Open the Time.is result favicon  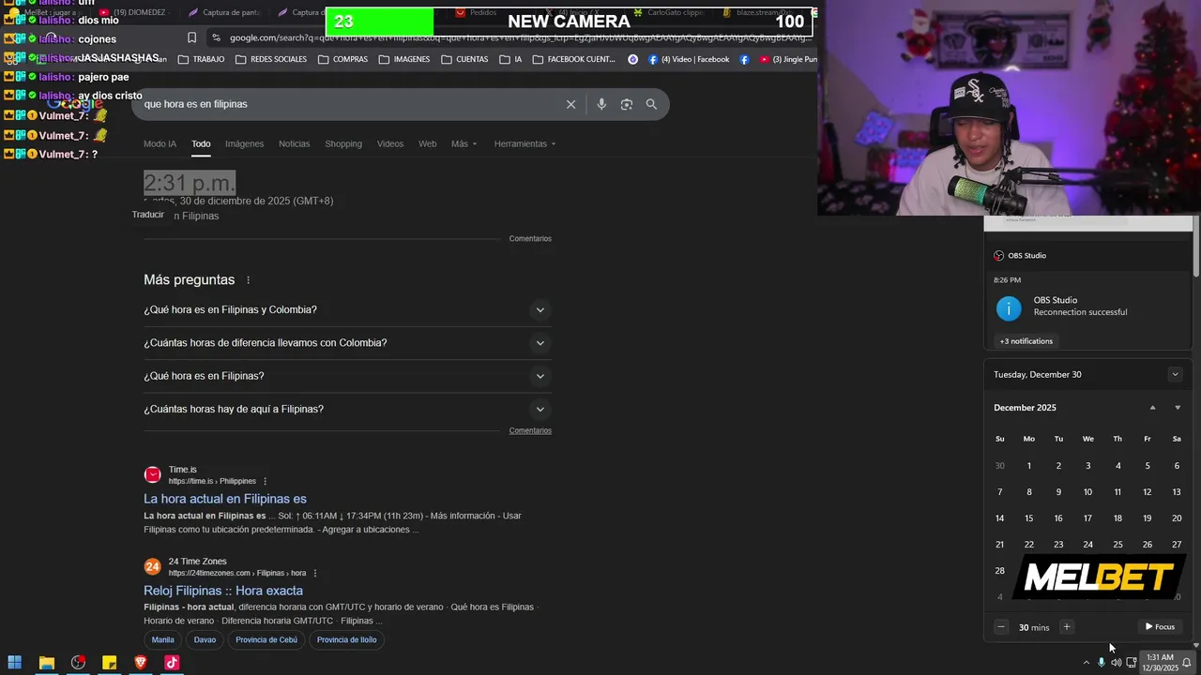(x=152, y=474)
